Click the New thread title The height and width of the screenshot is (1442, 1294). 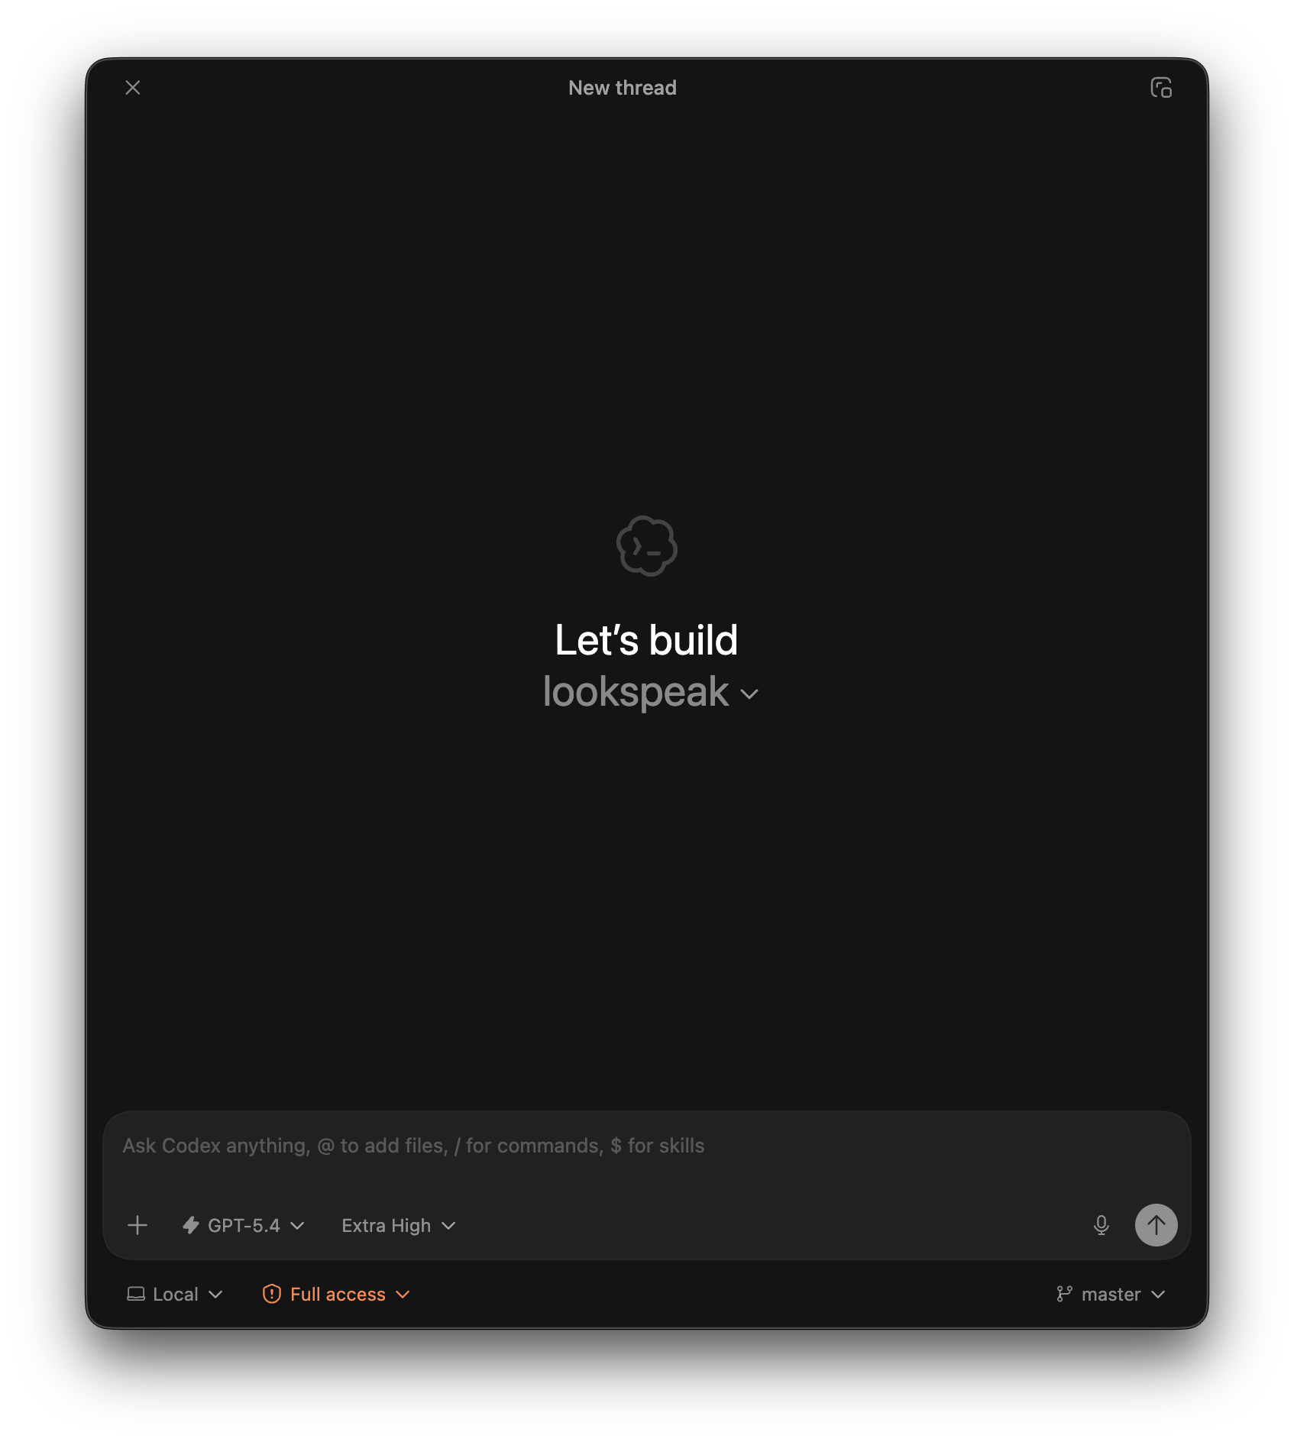(623, 88)
